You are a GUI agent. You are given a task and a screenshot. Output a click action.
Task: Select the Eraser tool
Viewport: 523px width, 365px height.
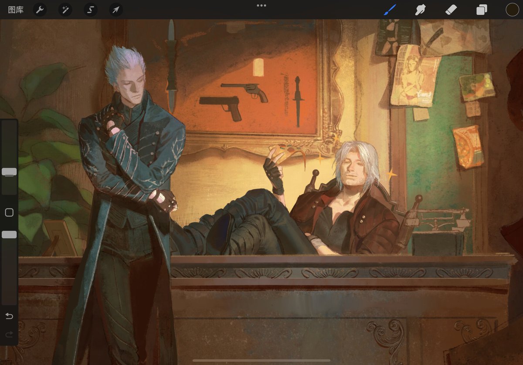pos(451,10)
